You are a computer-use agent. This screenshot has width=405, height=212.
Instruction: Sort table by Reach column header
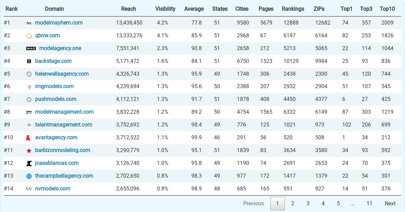(x=129, y=9)
